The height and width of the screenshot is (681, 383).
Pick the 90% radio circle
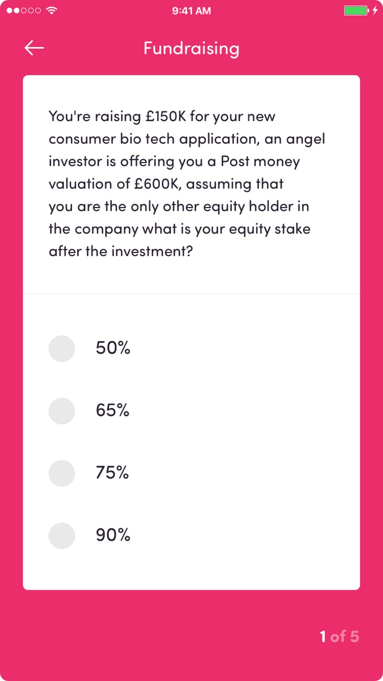62,535
